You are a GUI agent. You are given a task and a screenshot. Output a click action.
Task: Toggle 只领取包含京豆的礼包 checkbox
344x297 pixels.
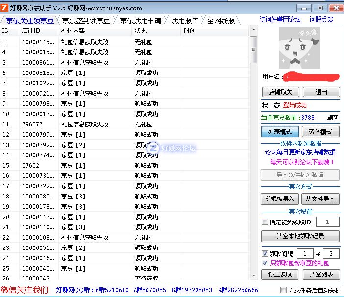pyautogui.click(x=265, y=263)
